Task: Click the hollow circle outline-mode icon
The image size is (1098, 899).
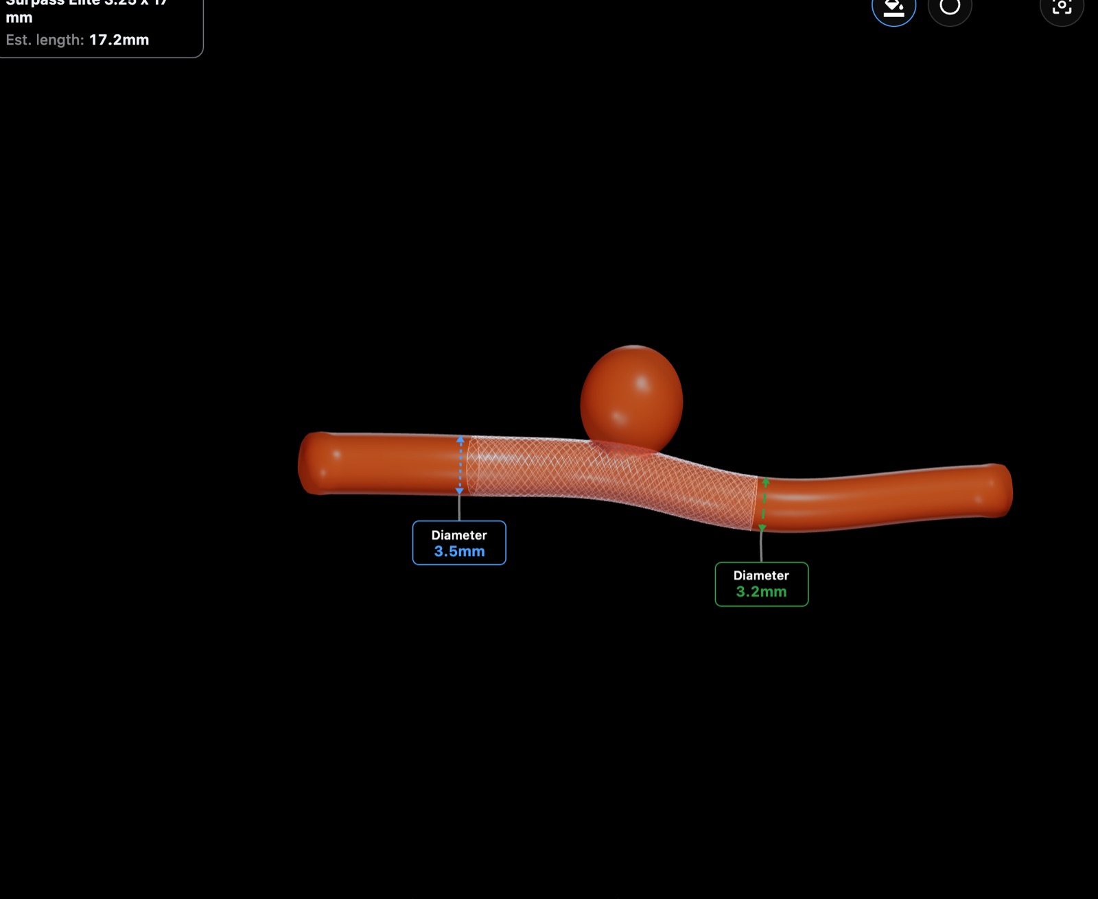Action: (x=950, y=8)
